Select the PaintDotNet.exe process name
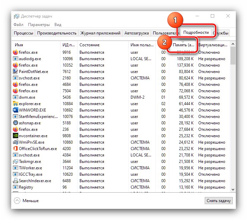247x220 pixels. pos(33,72)
